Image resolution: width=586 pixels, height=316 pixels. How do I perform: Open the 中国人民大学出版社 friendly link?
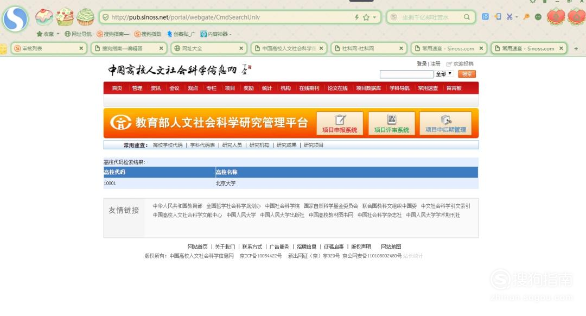click(282, 215)
